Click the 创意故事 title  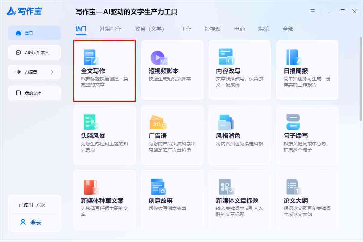tap(160, 201)
